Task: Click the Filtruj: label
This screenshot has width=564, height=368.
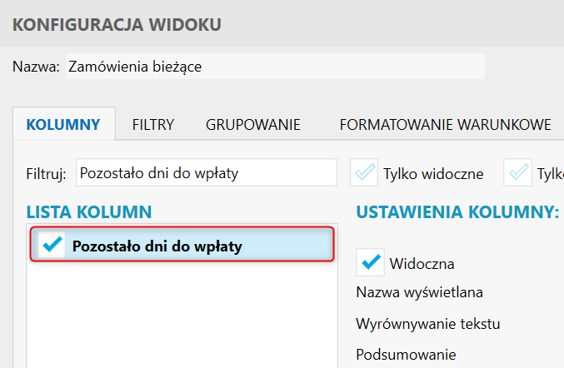Action: coord(46,173)
